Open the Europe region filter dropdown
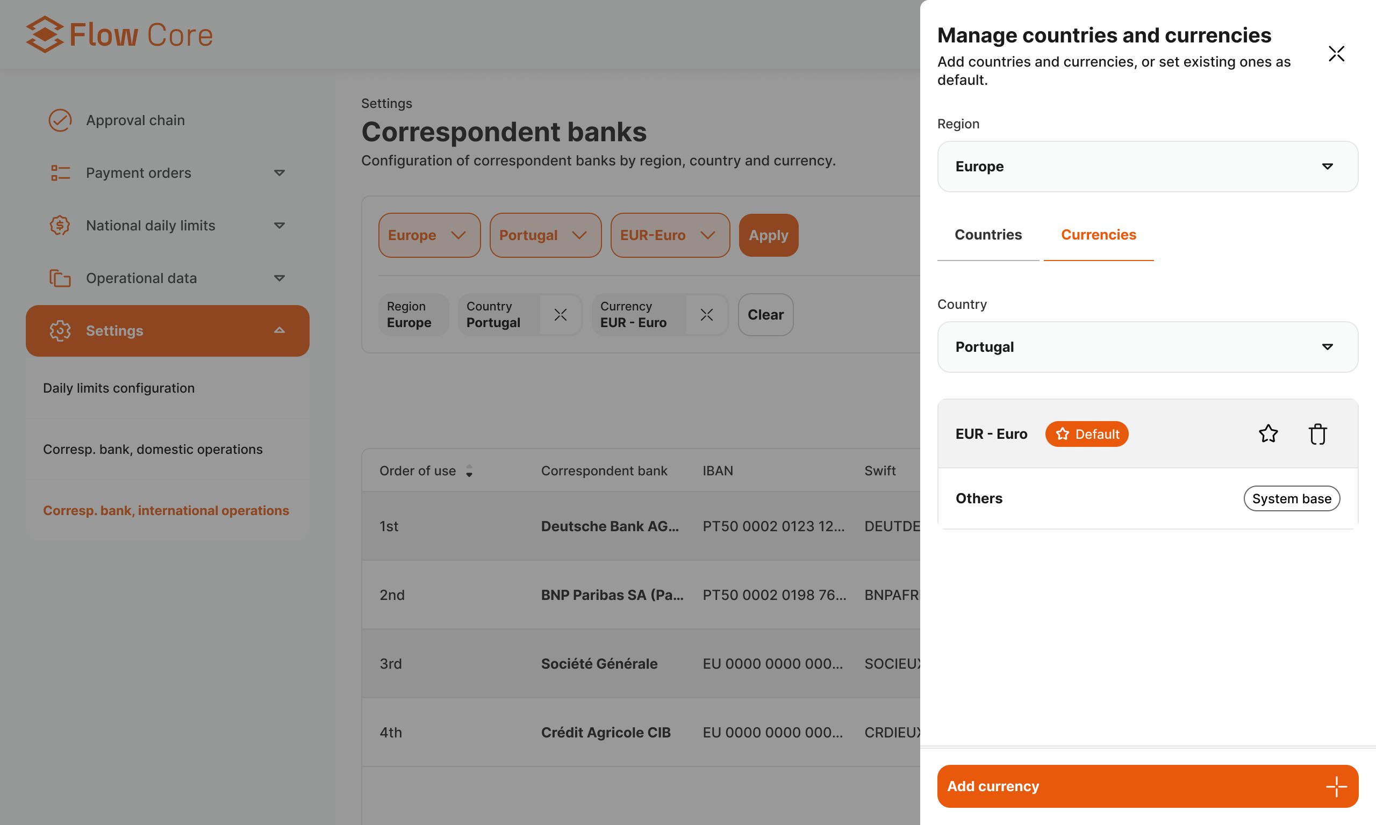 pos(429,235)
